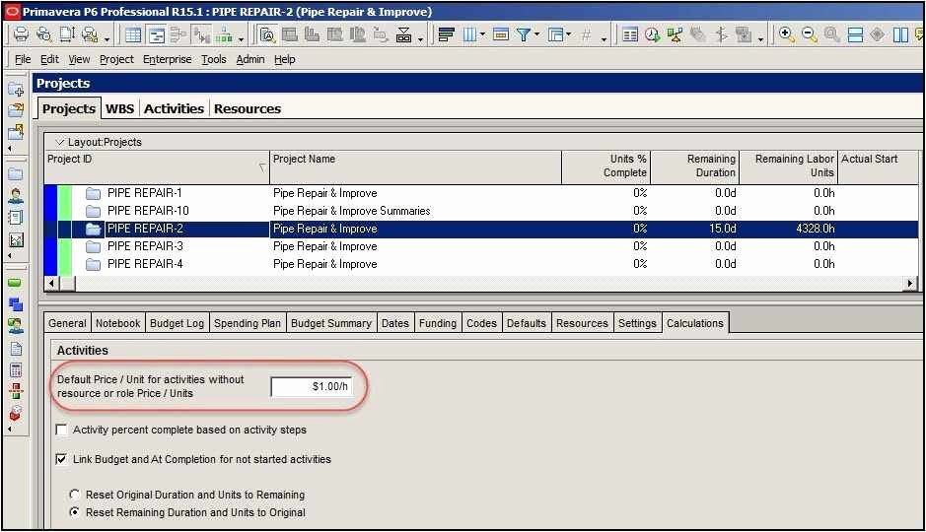Expand toolbar options arrow after the chart view icon
The width and height of the screenshot is (926, 532).
click(x=241, y=39)
